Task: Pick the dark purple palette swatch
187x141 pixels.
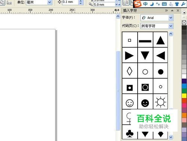Action: pos(184,81)
